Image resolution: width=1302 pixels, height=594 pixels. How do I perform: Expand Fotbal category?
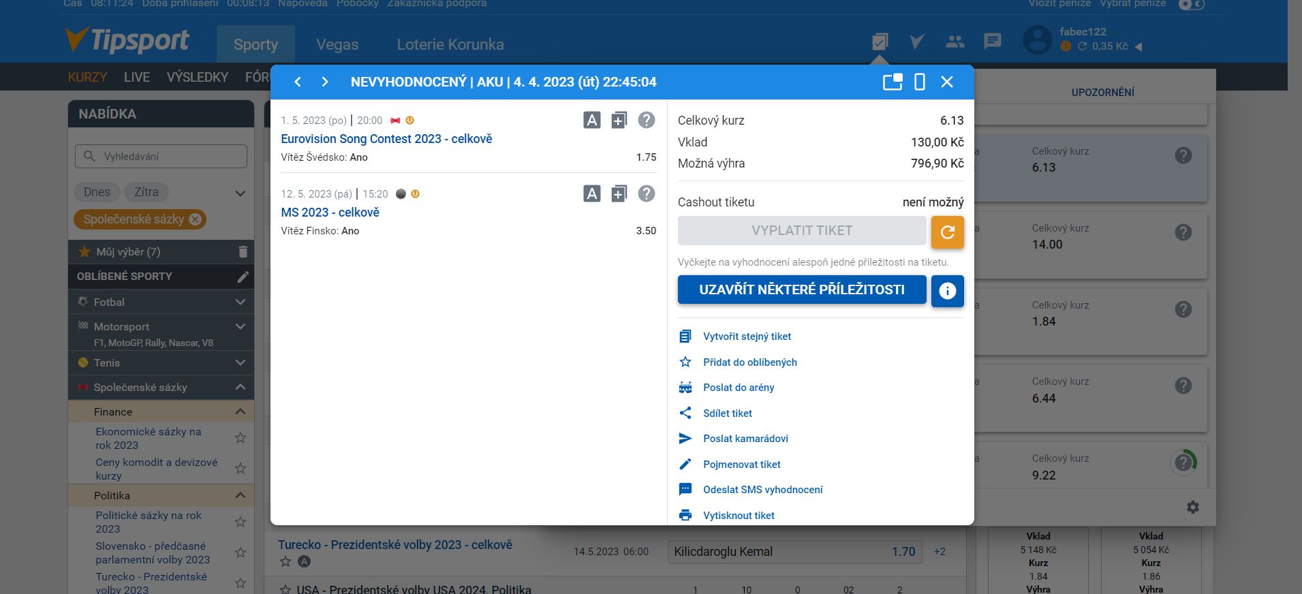pos(240,302)
